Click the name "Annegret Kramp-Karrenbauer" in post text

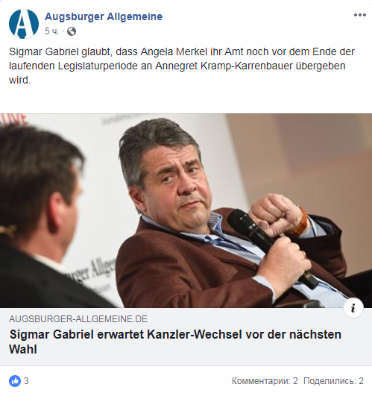[224, 66]
